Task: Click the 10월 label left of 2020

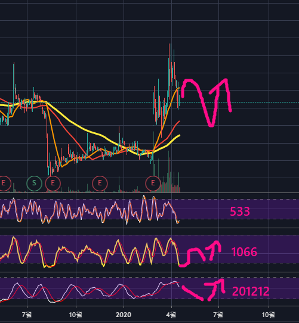Action: (x=76, y=315)
